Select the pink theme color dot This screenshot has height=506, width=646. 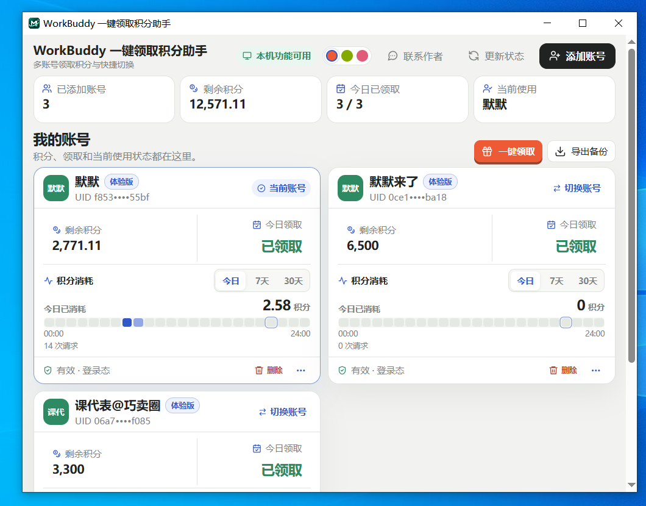tap(362, 55)
